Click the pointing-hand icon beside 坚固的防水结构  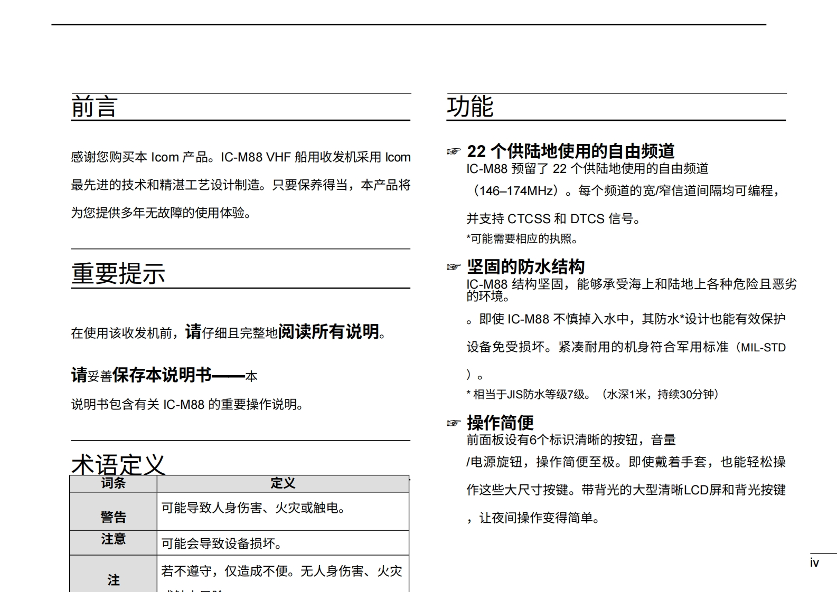[454, 267]
